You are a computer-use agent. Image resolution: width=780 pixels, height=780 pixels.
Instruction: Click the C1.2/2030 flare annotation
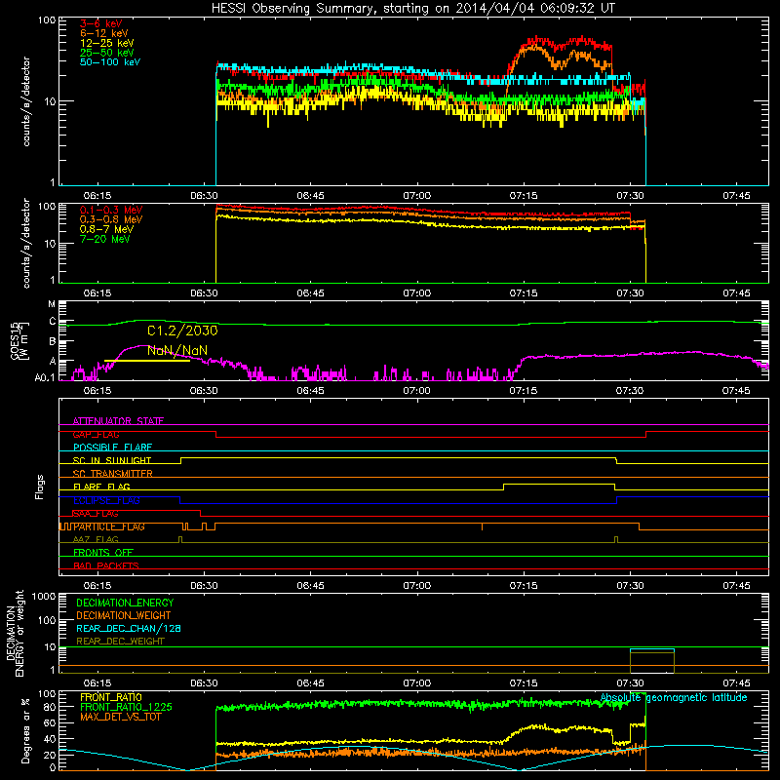click(x=182, y=331)
